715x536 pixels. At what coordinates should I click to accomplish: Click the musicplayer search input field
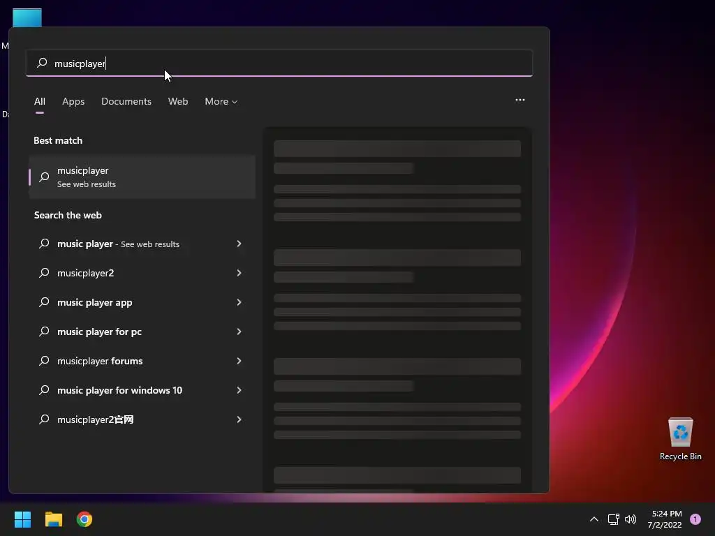point(279,63)
